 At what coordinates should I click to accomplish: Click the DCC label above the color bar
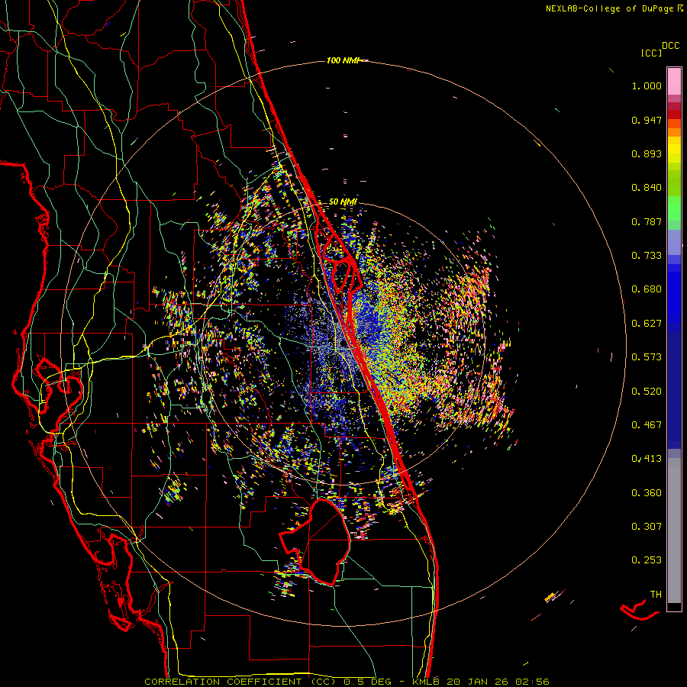click(670, 46)
